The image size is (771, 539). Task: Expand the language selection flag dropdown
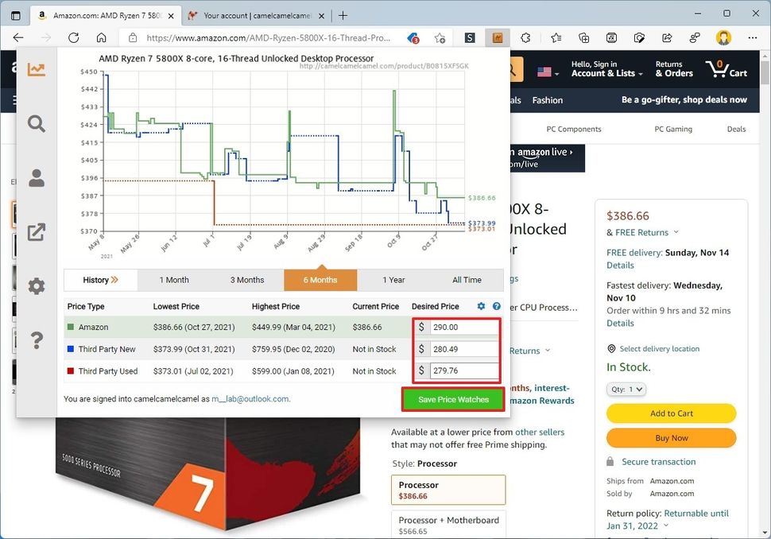[x=546, y=71]
